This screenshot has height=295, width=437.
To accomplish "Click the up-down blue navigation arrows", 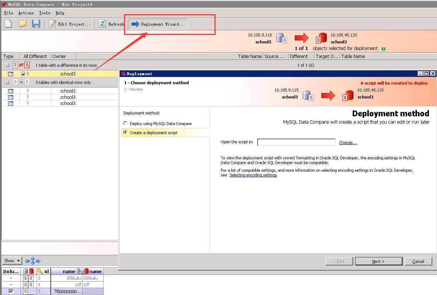I will [x=33, y=261].
